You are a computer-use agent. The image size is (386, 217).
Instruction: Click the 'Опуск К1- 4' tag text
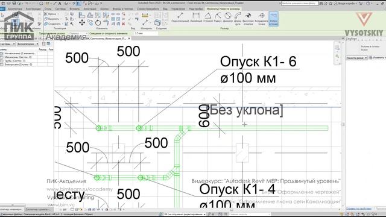coord(237,189)
